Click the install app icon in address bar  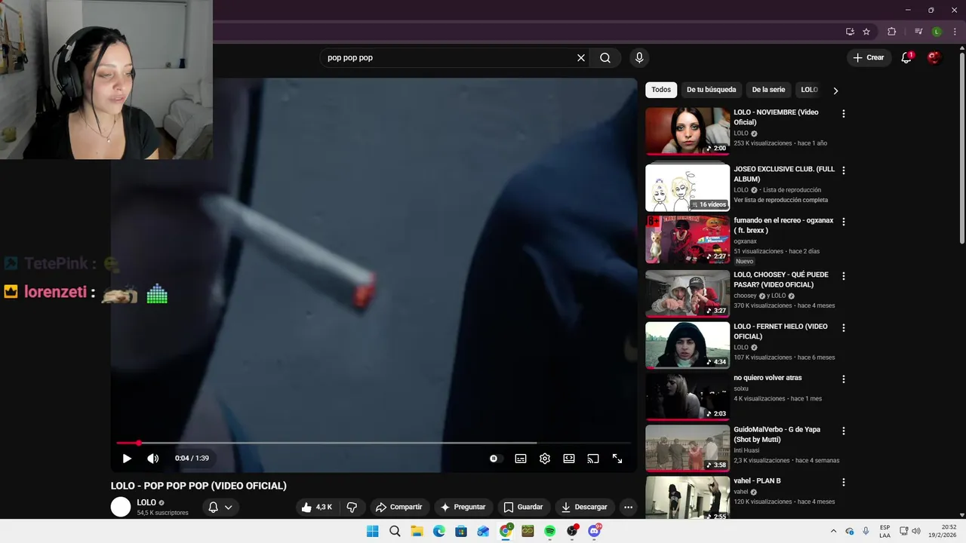pos(850,32)
